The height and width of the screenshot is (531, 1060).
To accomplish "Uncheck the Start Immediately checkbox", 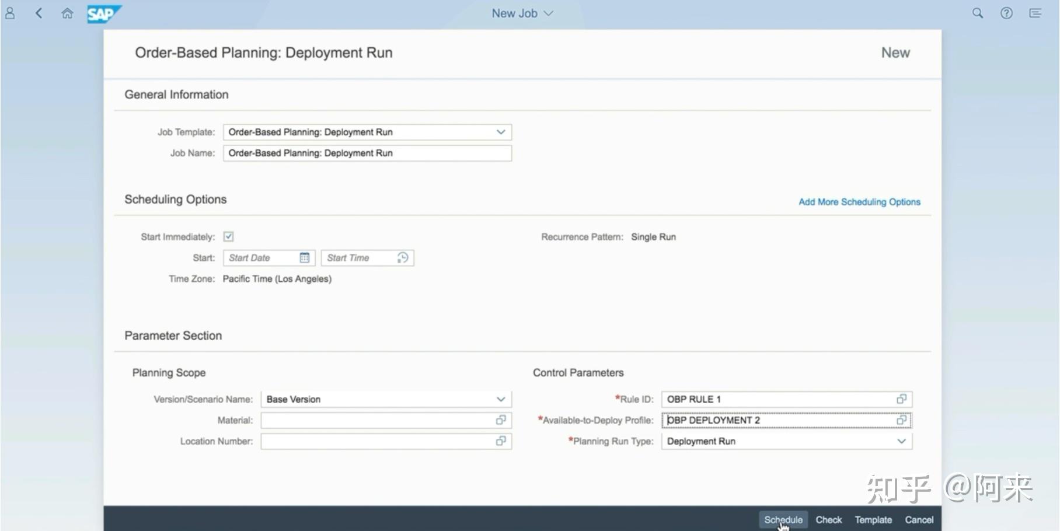I will 228,236.
